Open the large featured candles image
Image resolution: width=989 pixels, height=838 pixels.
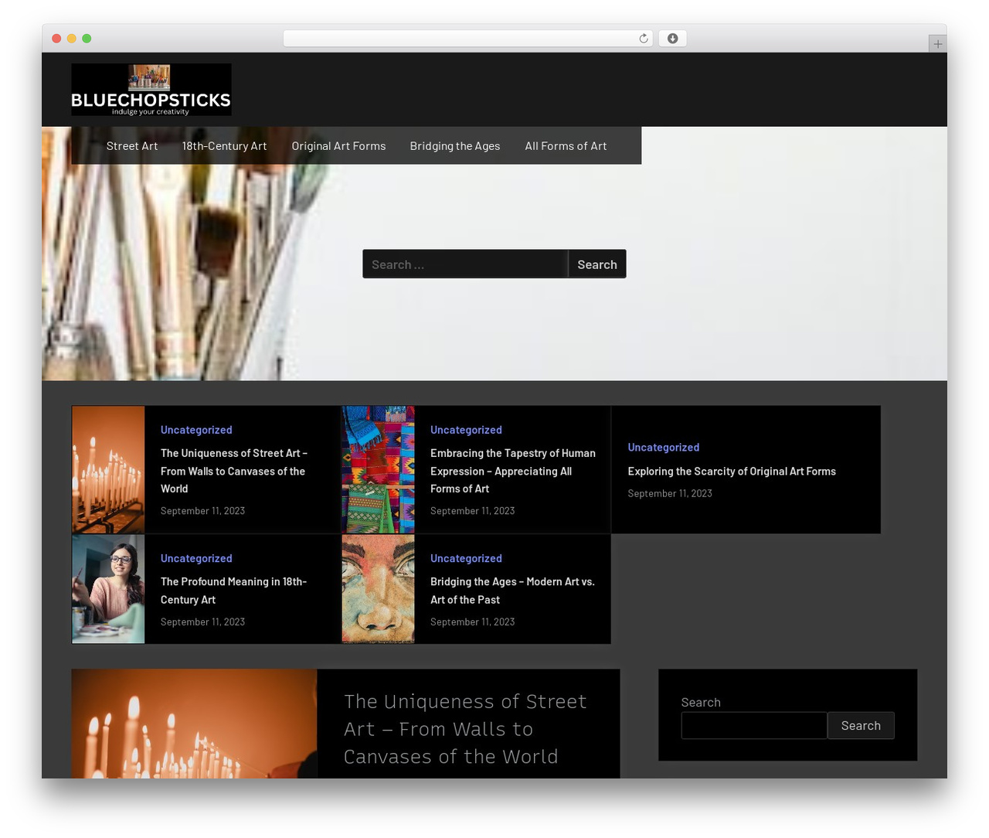point(194,724)
